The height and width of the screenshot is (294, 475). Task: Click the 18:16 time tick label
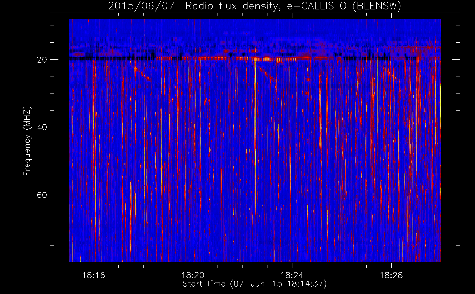(x=94, y=275)
